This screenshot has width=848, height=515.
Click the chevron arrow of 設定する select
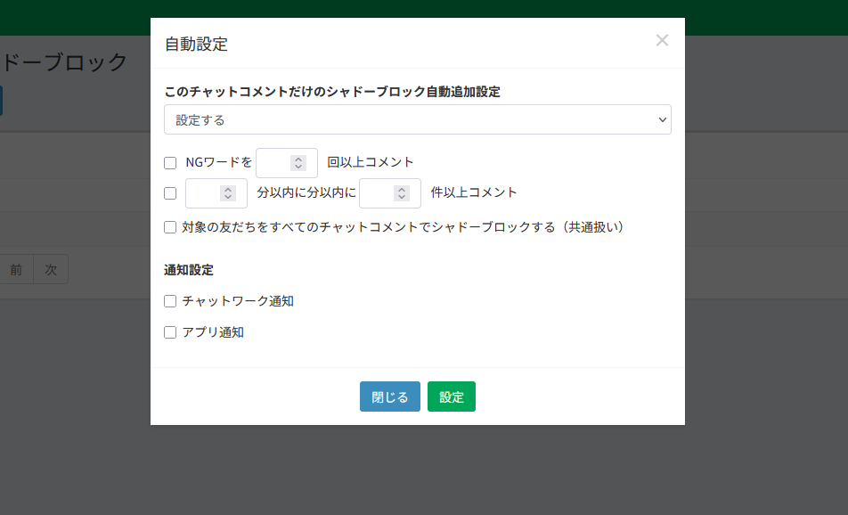[x=662, y=119]
